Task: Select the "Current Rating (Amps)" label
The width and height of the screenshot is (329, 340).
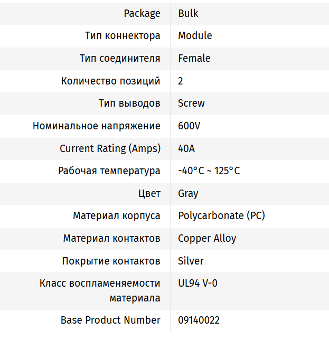Action: pyautogui.click(x=110, y=148)
